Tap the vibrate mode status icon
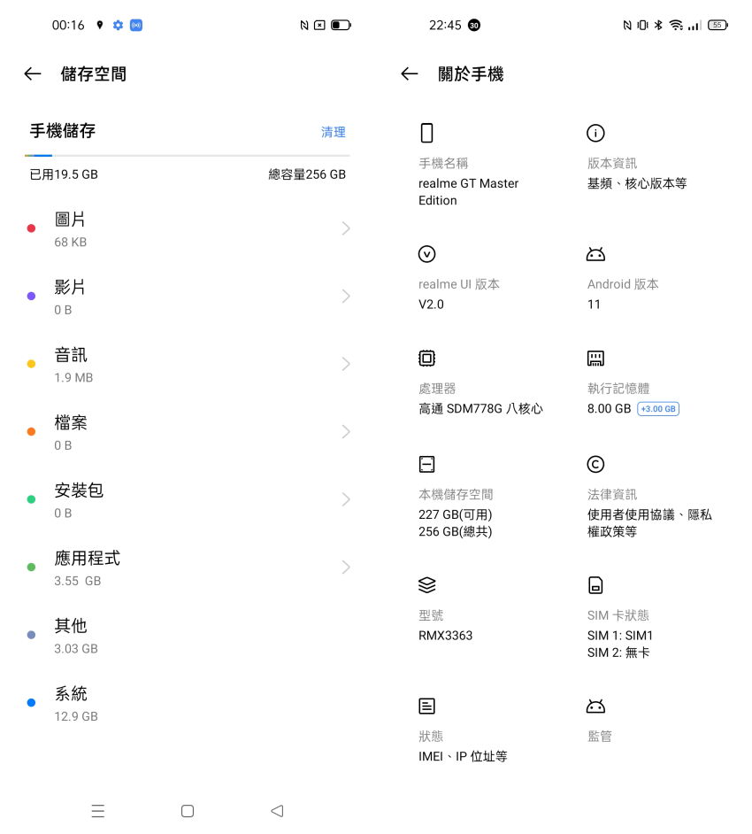Image resolution: width=752 pixels, height=834 pixels. (x=642, y=25)
